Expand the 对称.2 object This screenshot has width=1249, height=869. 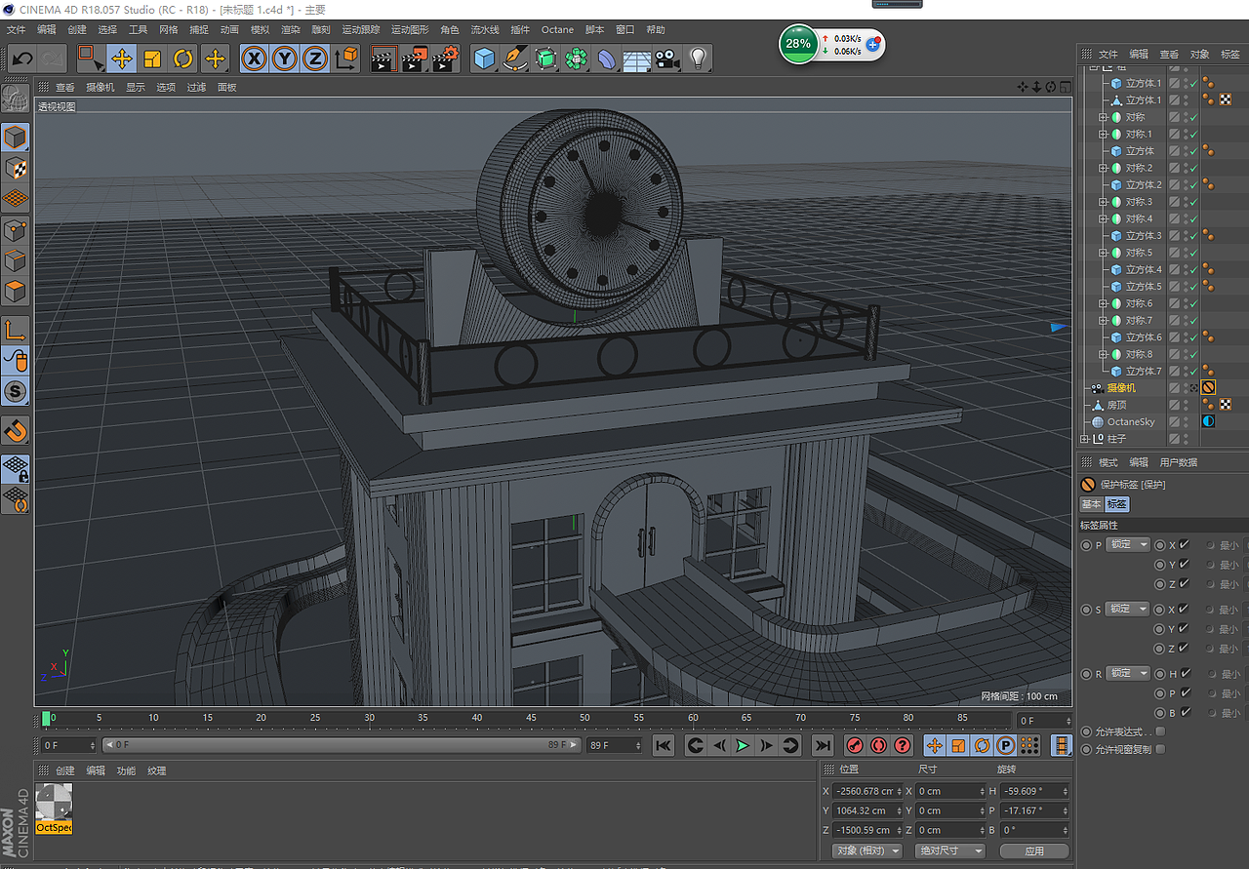(x=1103, y=168)
